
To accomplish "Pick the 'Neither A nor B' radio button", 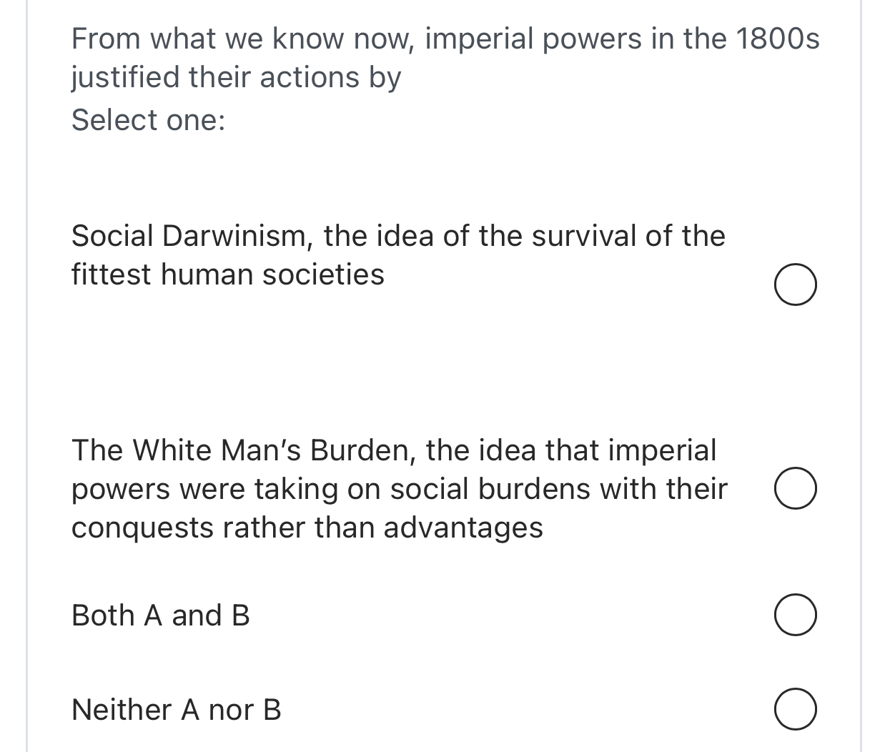I will click(x=796, y=709).
